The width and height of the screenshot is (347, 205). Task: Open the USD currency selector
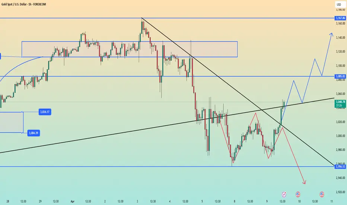pyautogui.click(x=339, y=4)
